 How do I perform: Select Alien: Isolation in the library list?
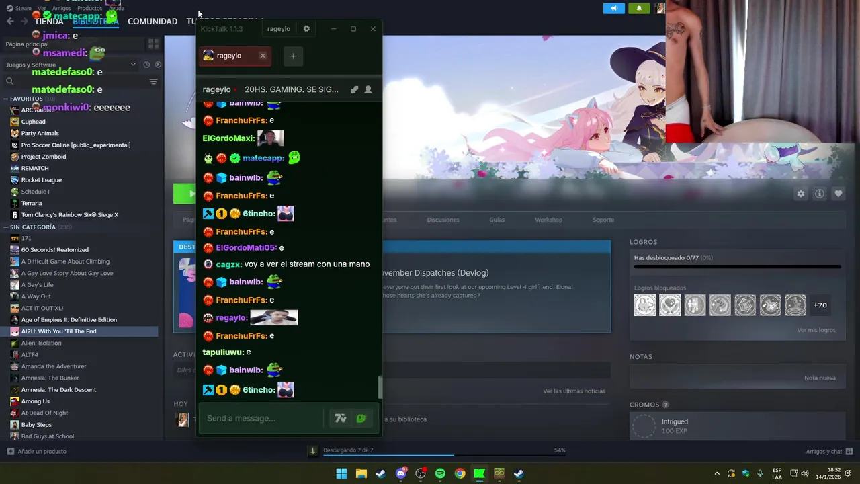point(41,343)
